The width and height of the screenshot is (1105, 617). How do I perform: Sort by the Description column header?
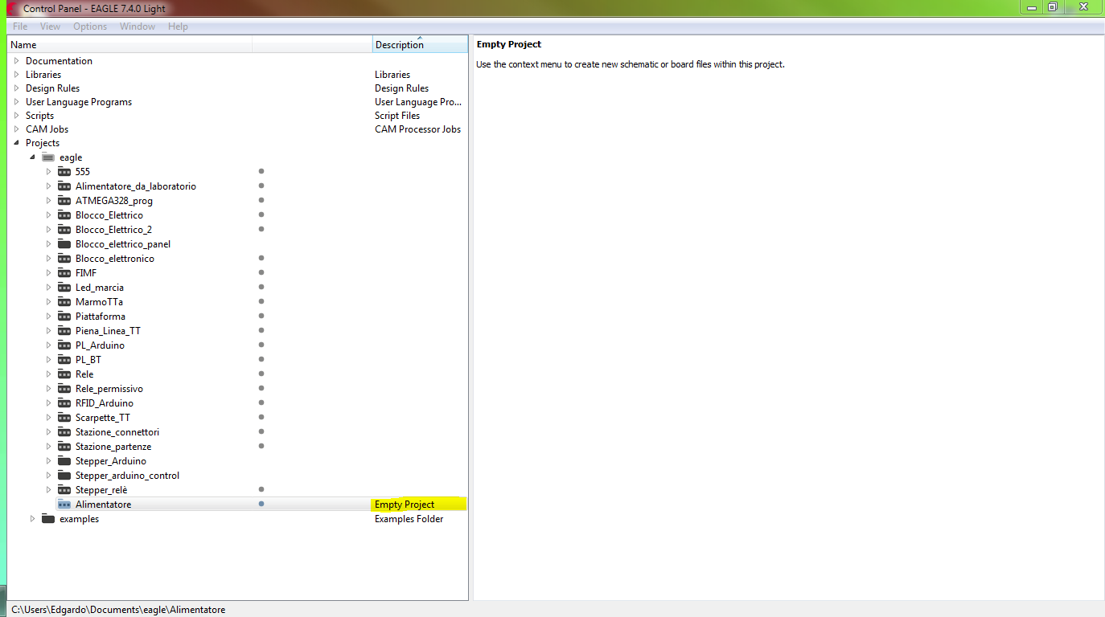420,45
